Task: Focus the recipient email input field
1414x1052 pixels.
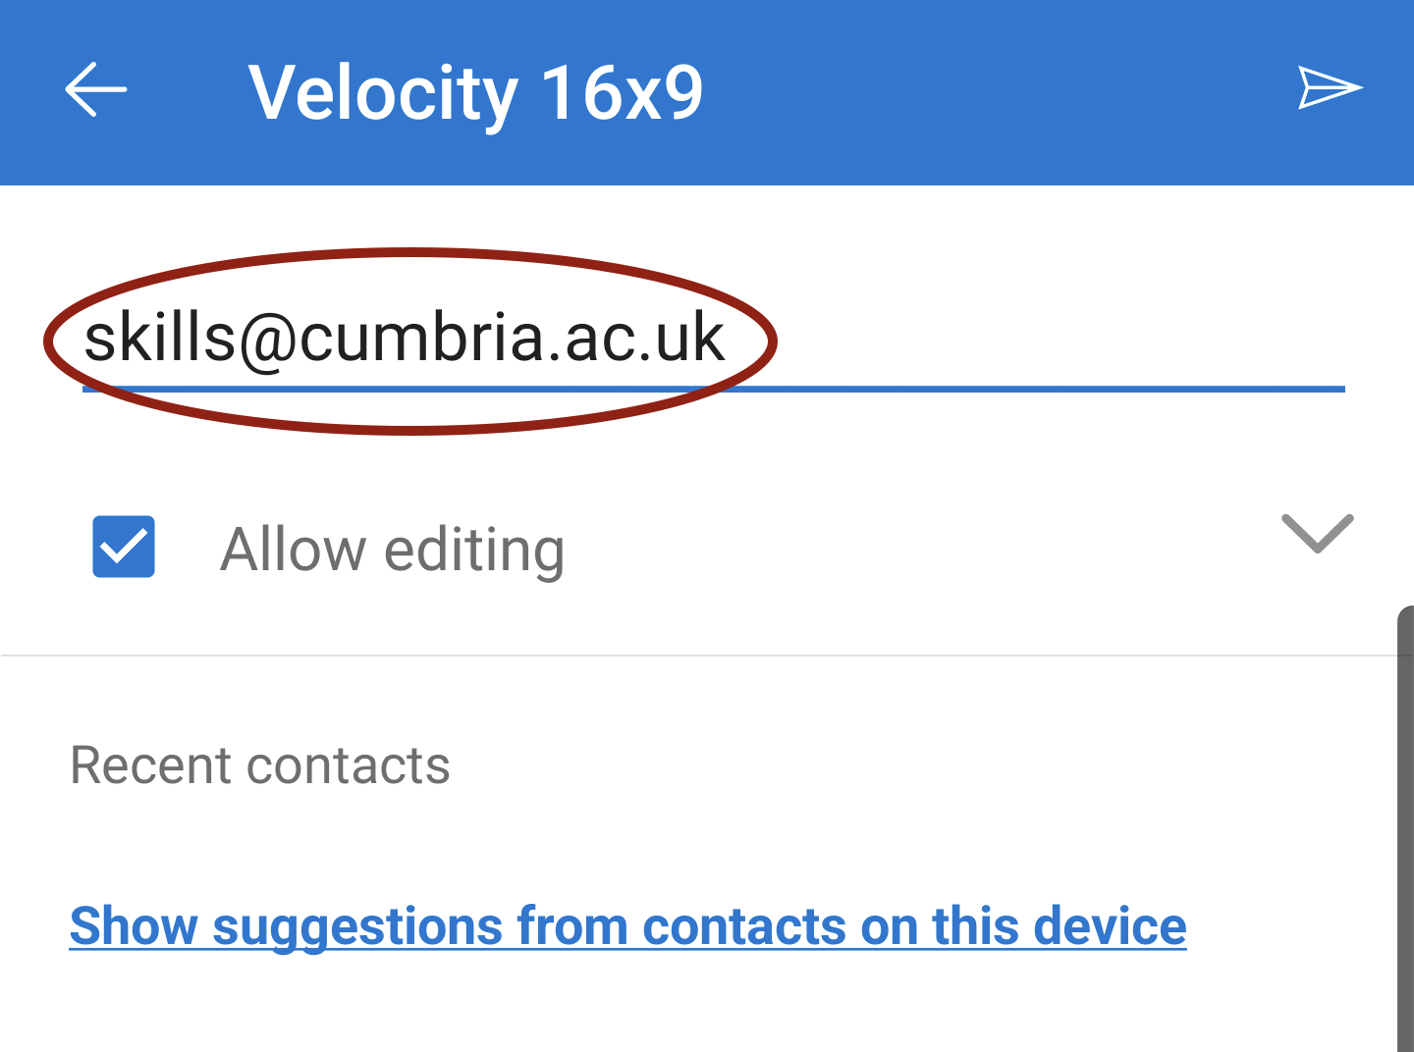Action: point(714,340)
